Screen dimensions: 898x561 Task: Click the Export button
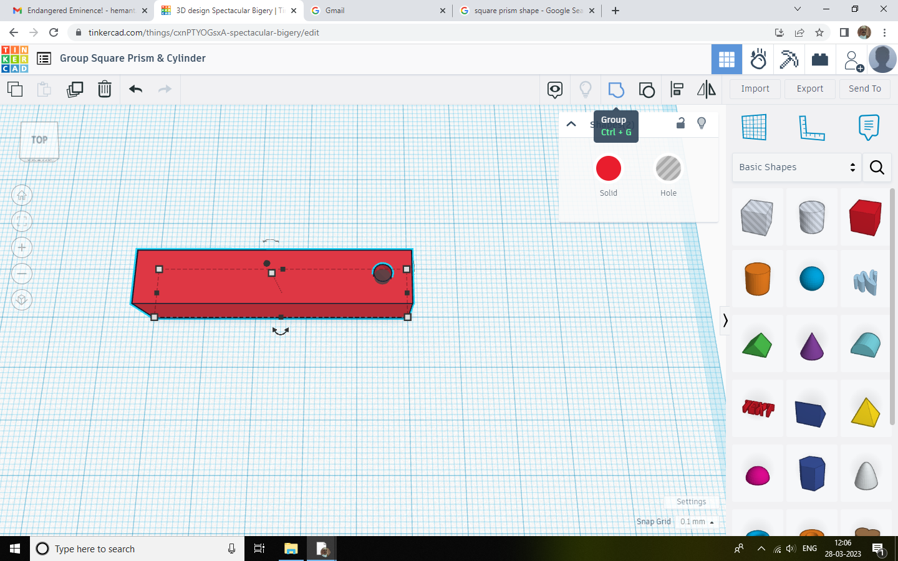[809, 89]
